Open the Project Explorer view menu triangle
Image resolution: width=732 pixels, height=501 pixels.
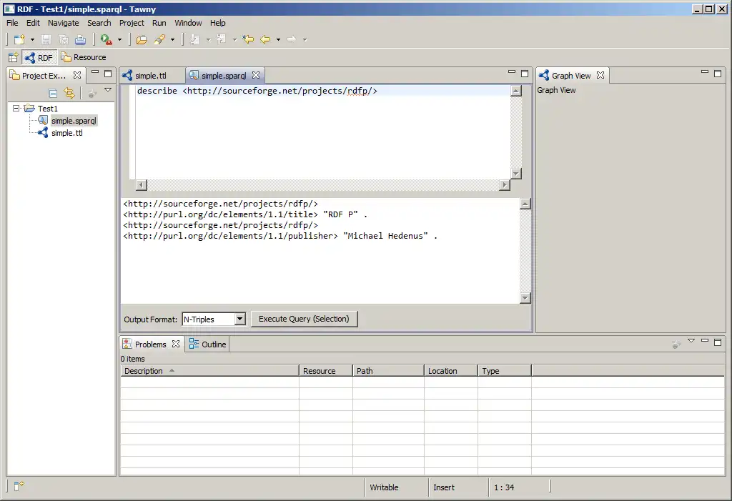(108, 89)
